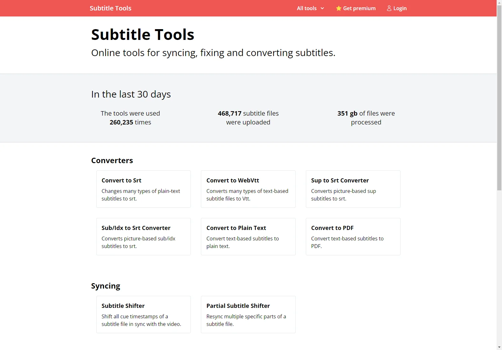Open the Convert to Plain Text tool
502x350 pixels.
point(248,237)
